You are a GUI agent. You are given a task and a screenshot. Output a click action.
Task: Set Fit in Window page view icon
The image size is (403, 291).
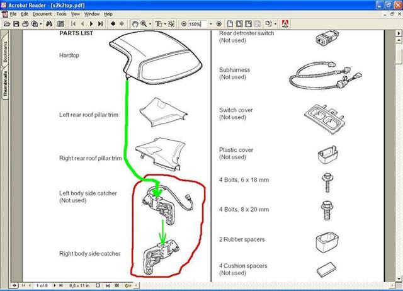tap(239, 24)
